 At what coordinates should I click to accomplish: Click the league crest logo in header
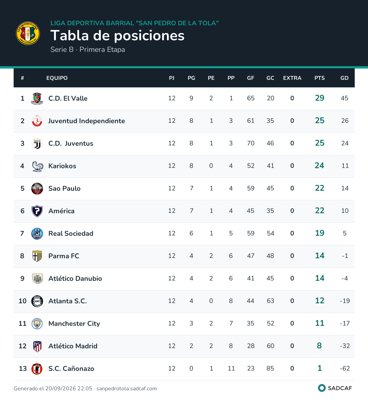28,33
